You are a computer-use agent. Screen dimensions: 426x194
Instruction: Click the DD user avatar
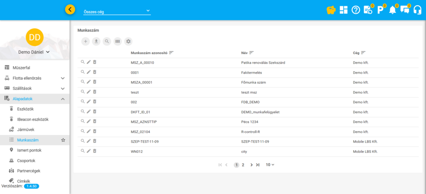[35, 37]
